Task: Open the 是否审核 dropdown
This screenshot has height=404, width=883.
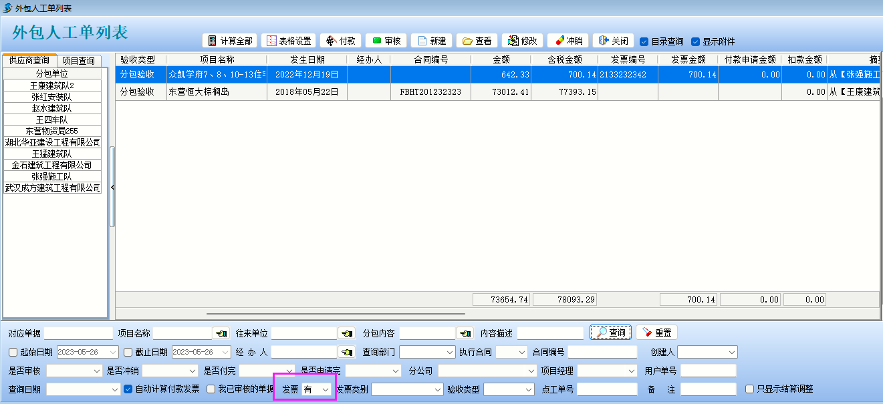Action: (96, 371)
